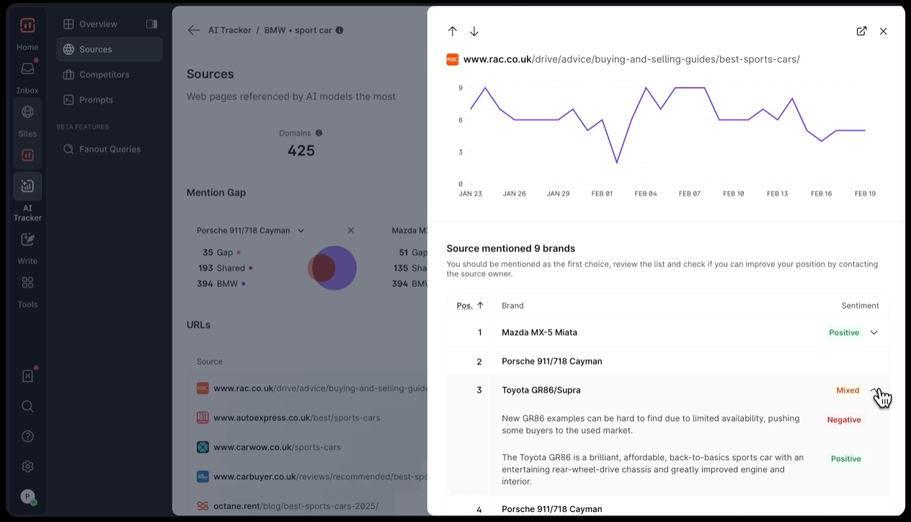Click the back arrow next to AI Tracker
911x522 pixels.
point(193,30)
